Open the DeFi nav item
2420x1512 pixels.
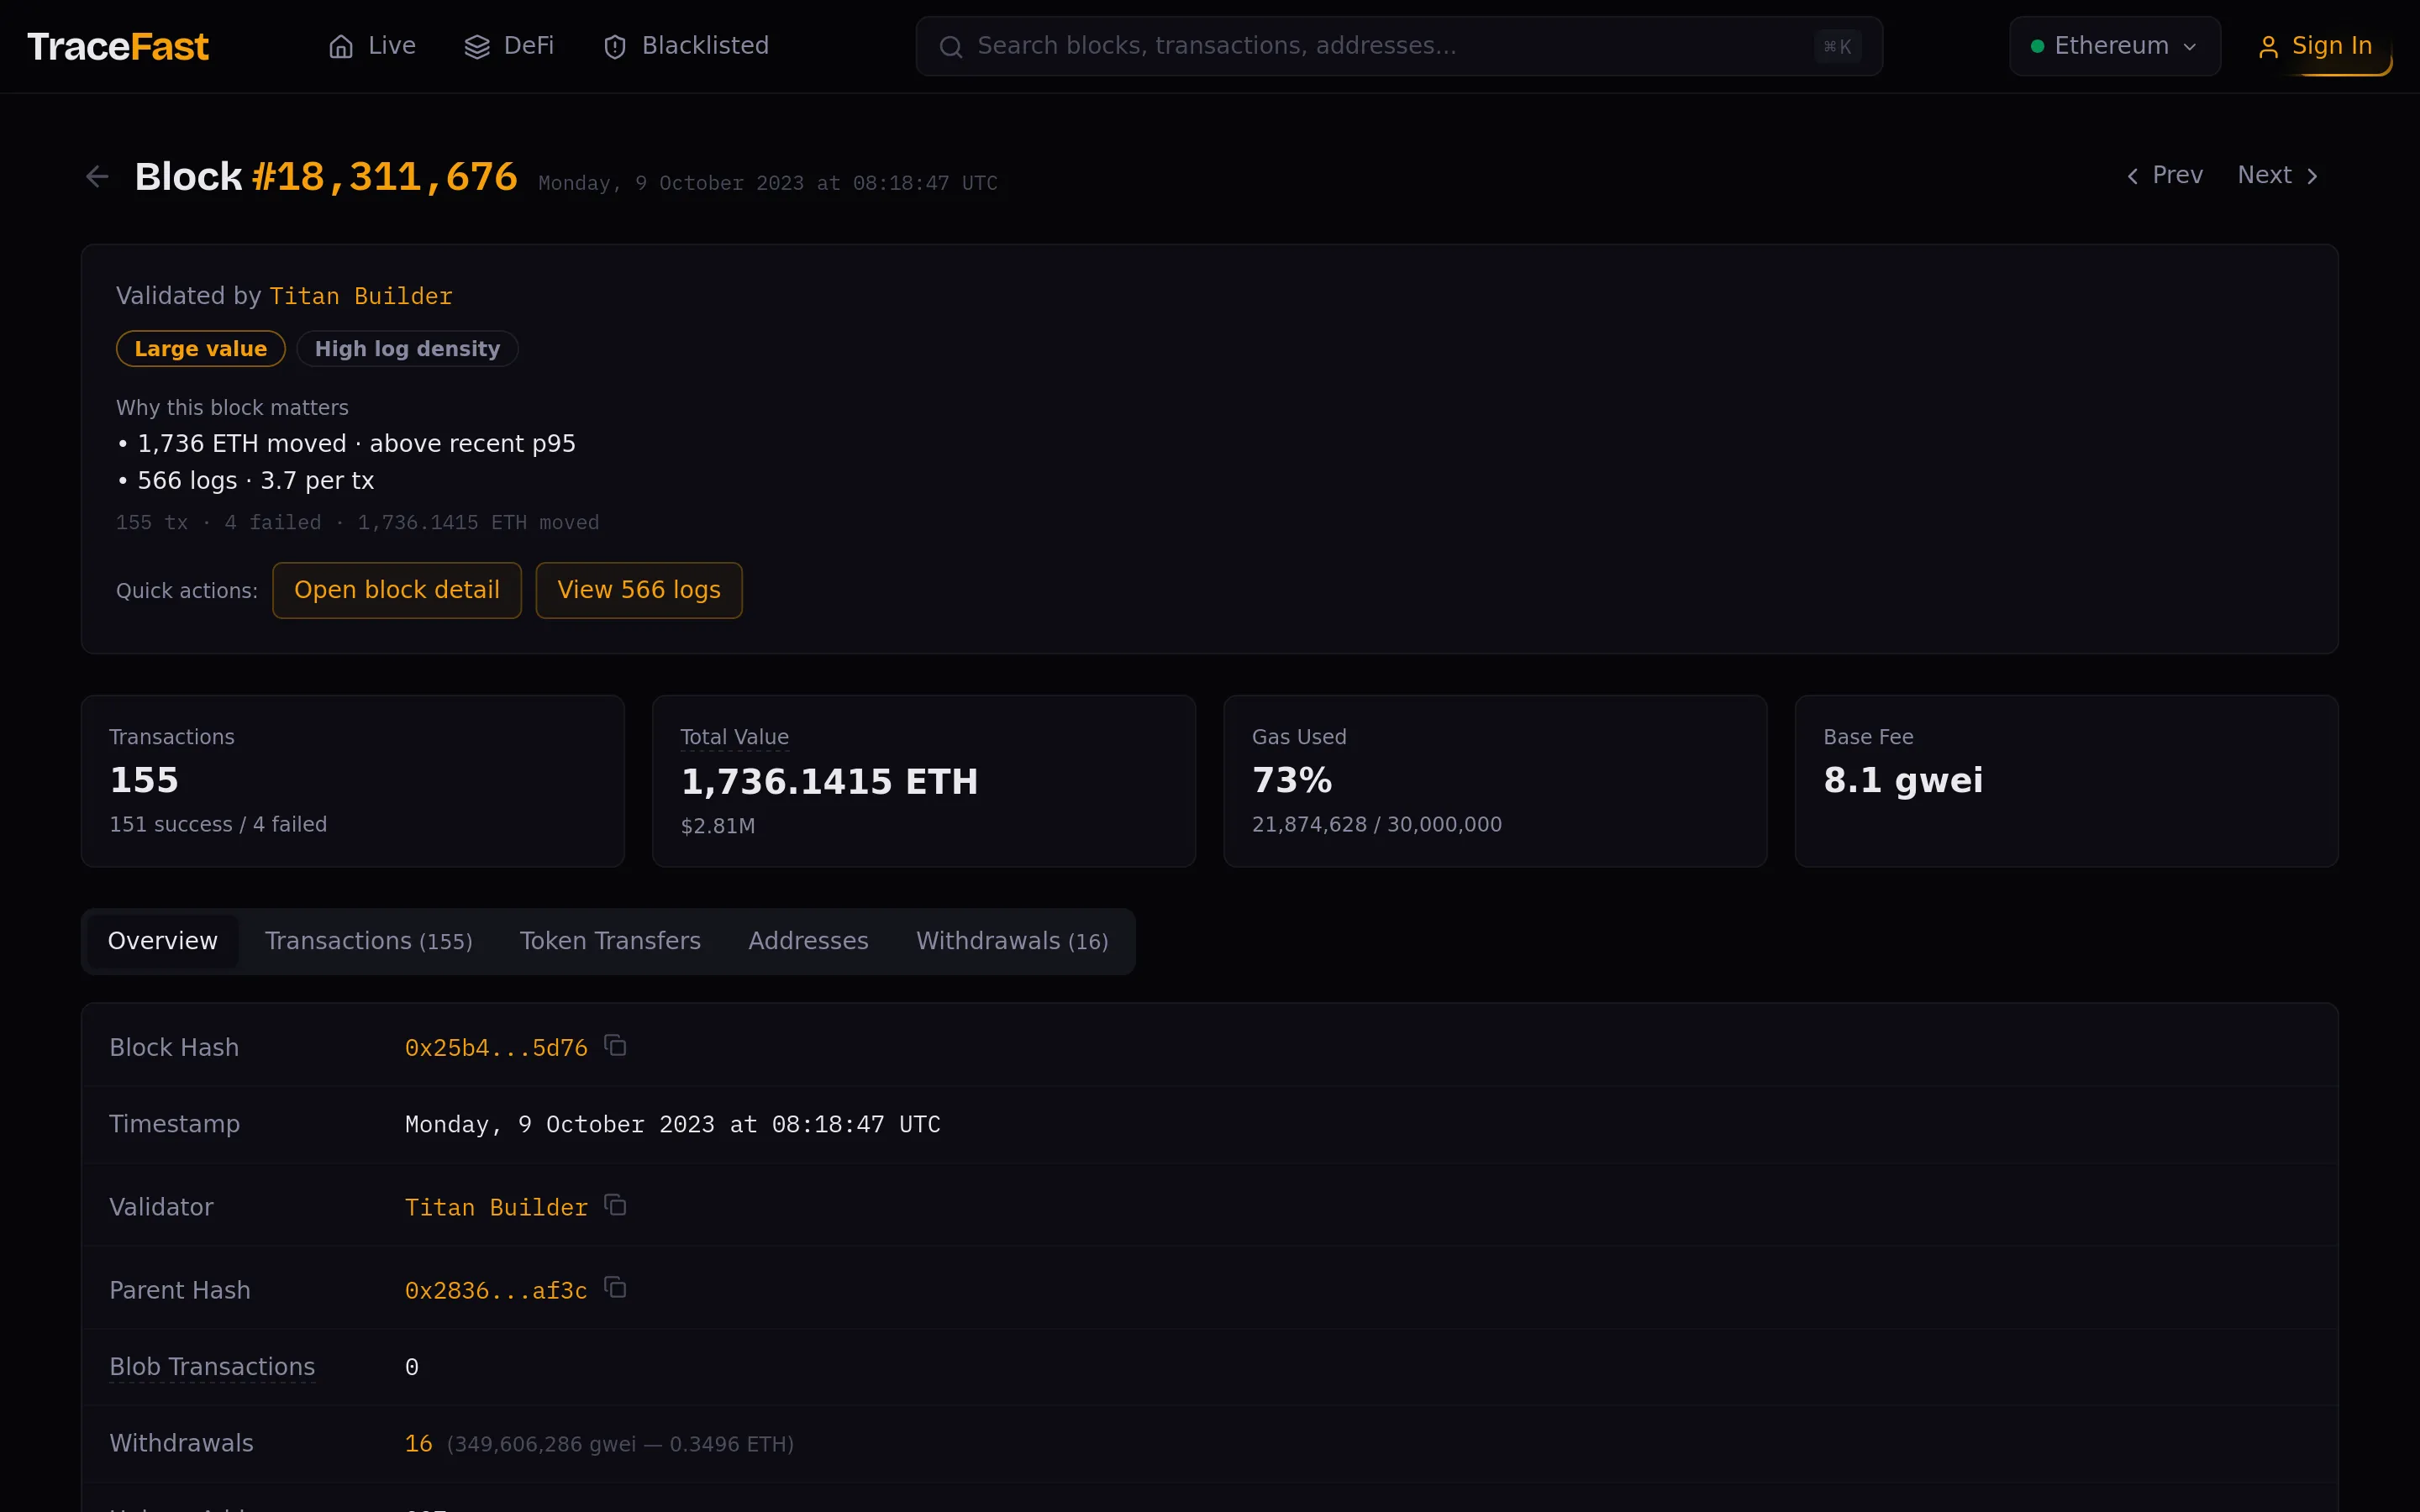click(x=509, y=46)
